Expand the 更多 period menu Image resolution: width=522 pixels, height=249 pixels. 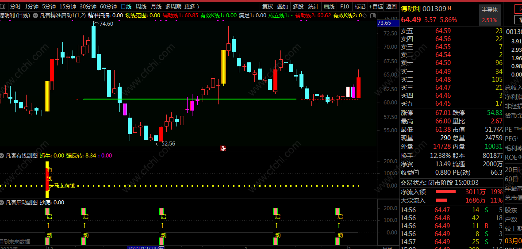(192, 6)
